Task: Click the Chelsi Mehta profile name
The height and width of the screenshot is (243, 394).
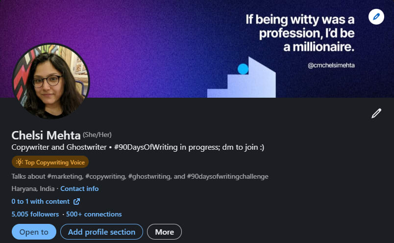Action: 46,135
